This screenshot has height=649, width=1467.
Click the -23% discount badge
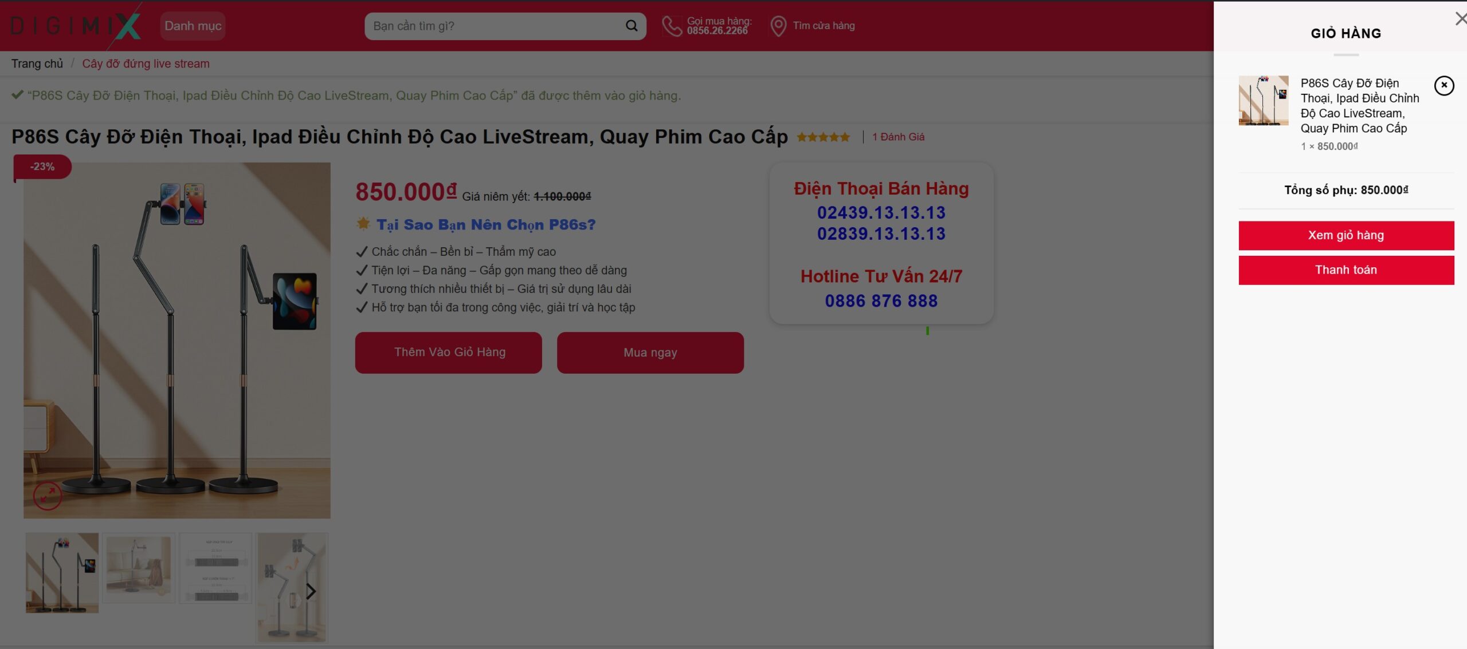(42, 167)
